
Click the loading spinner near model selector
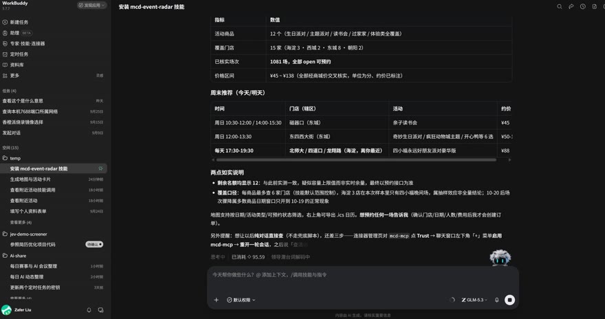point(452,300)
